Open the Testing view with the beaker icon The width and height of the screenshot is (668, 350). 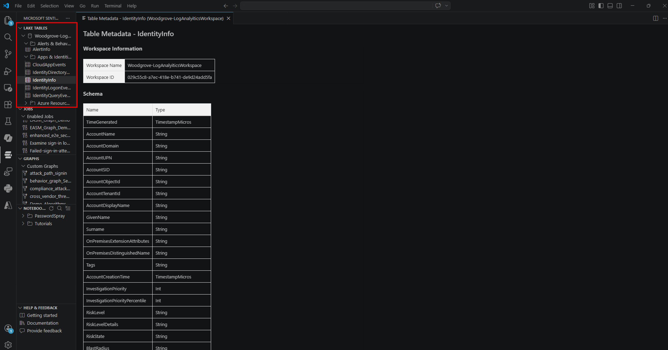[x=8, y=121]
